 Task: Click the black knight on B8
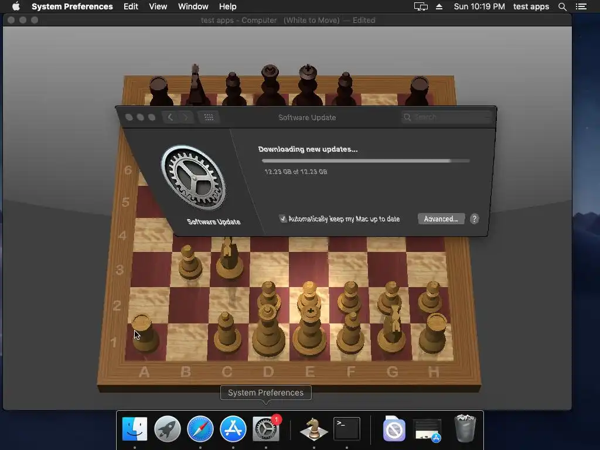pos(197,85)
